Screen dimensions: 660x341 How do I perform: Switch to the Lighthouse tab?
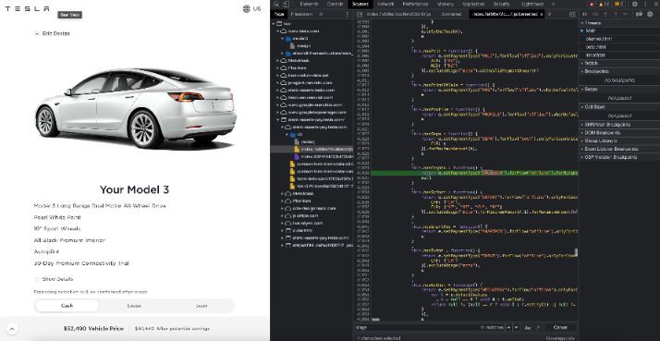tap(532, 4)
